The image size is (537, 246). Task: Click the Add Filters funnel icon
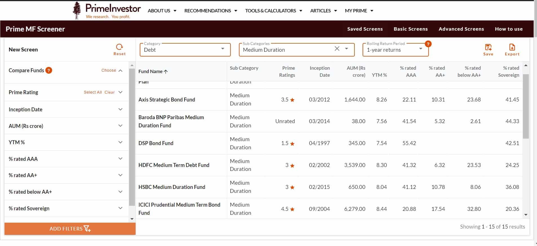(87, 229)
